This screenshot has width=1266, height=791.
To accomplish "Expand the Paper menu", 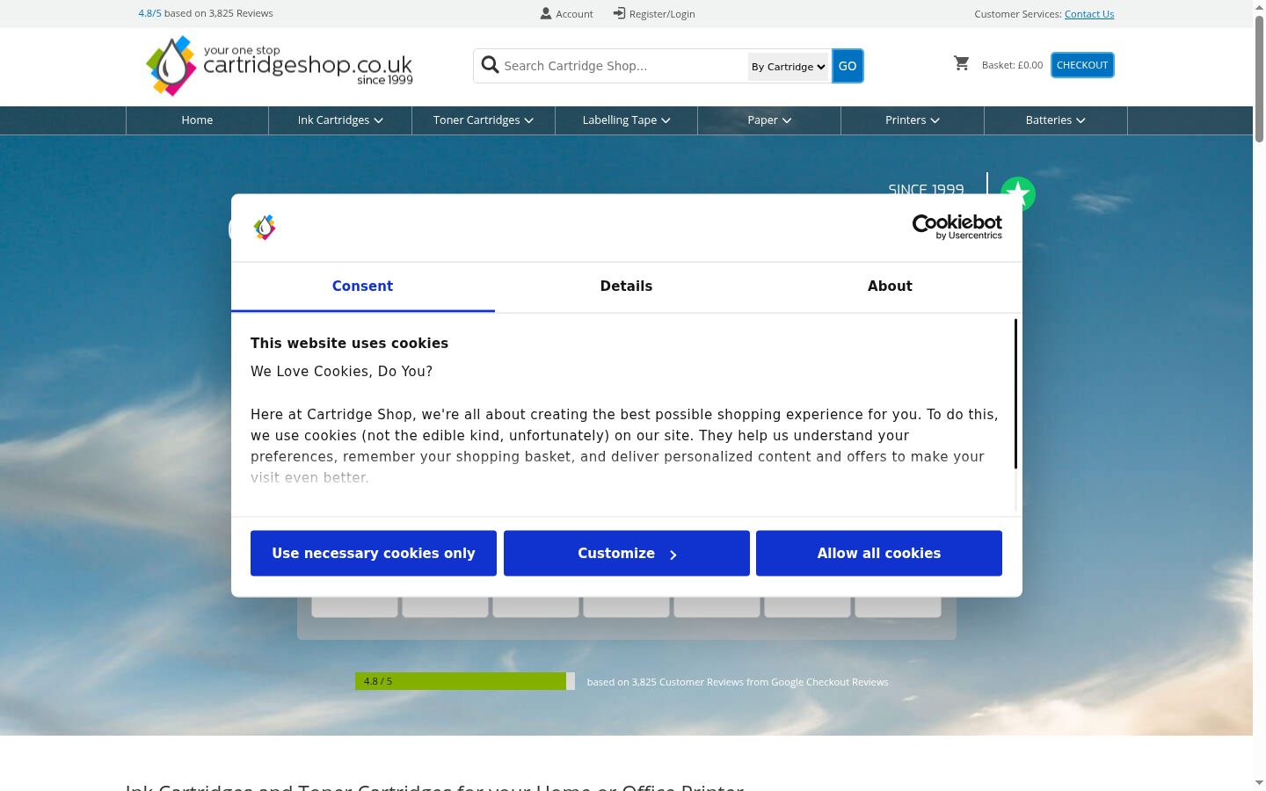I will click(x=769, y=120).
